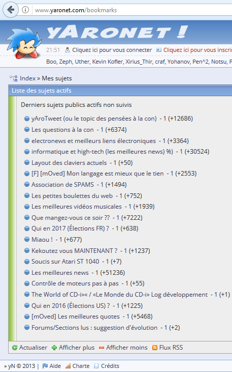232x372 pixels.
Task: Open 'Que mangez-vous ce soir ??' topic
Action: pos(71,218)
